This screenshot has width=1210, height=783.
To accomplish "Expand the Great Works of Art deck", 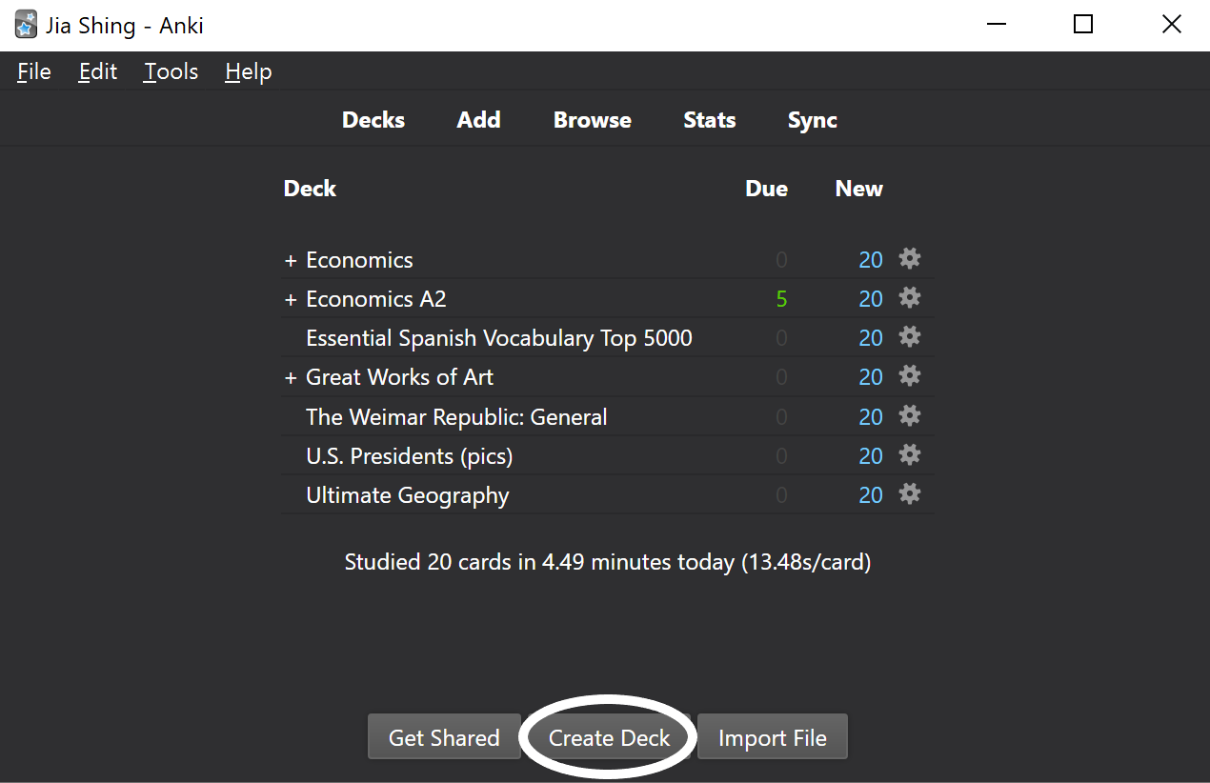I will coord(291,377).
